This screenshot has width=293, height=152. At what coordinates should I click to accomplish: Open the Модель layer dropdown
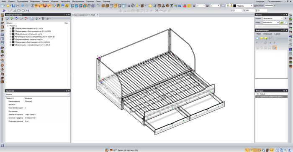(x=252, y=6)
